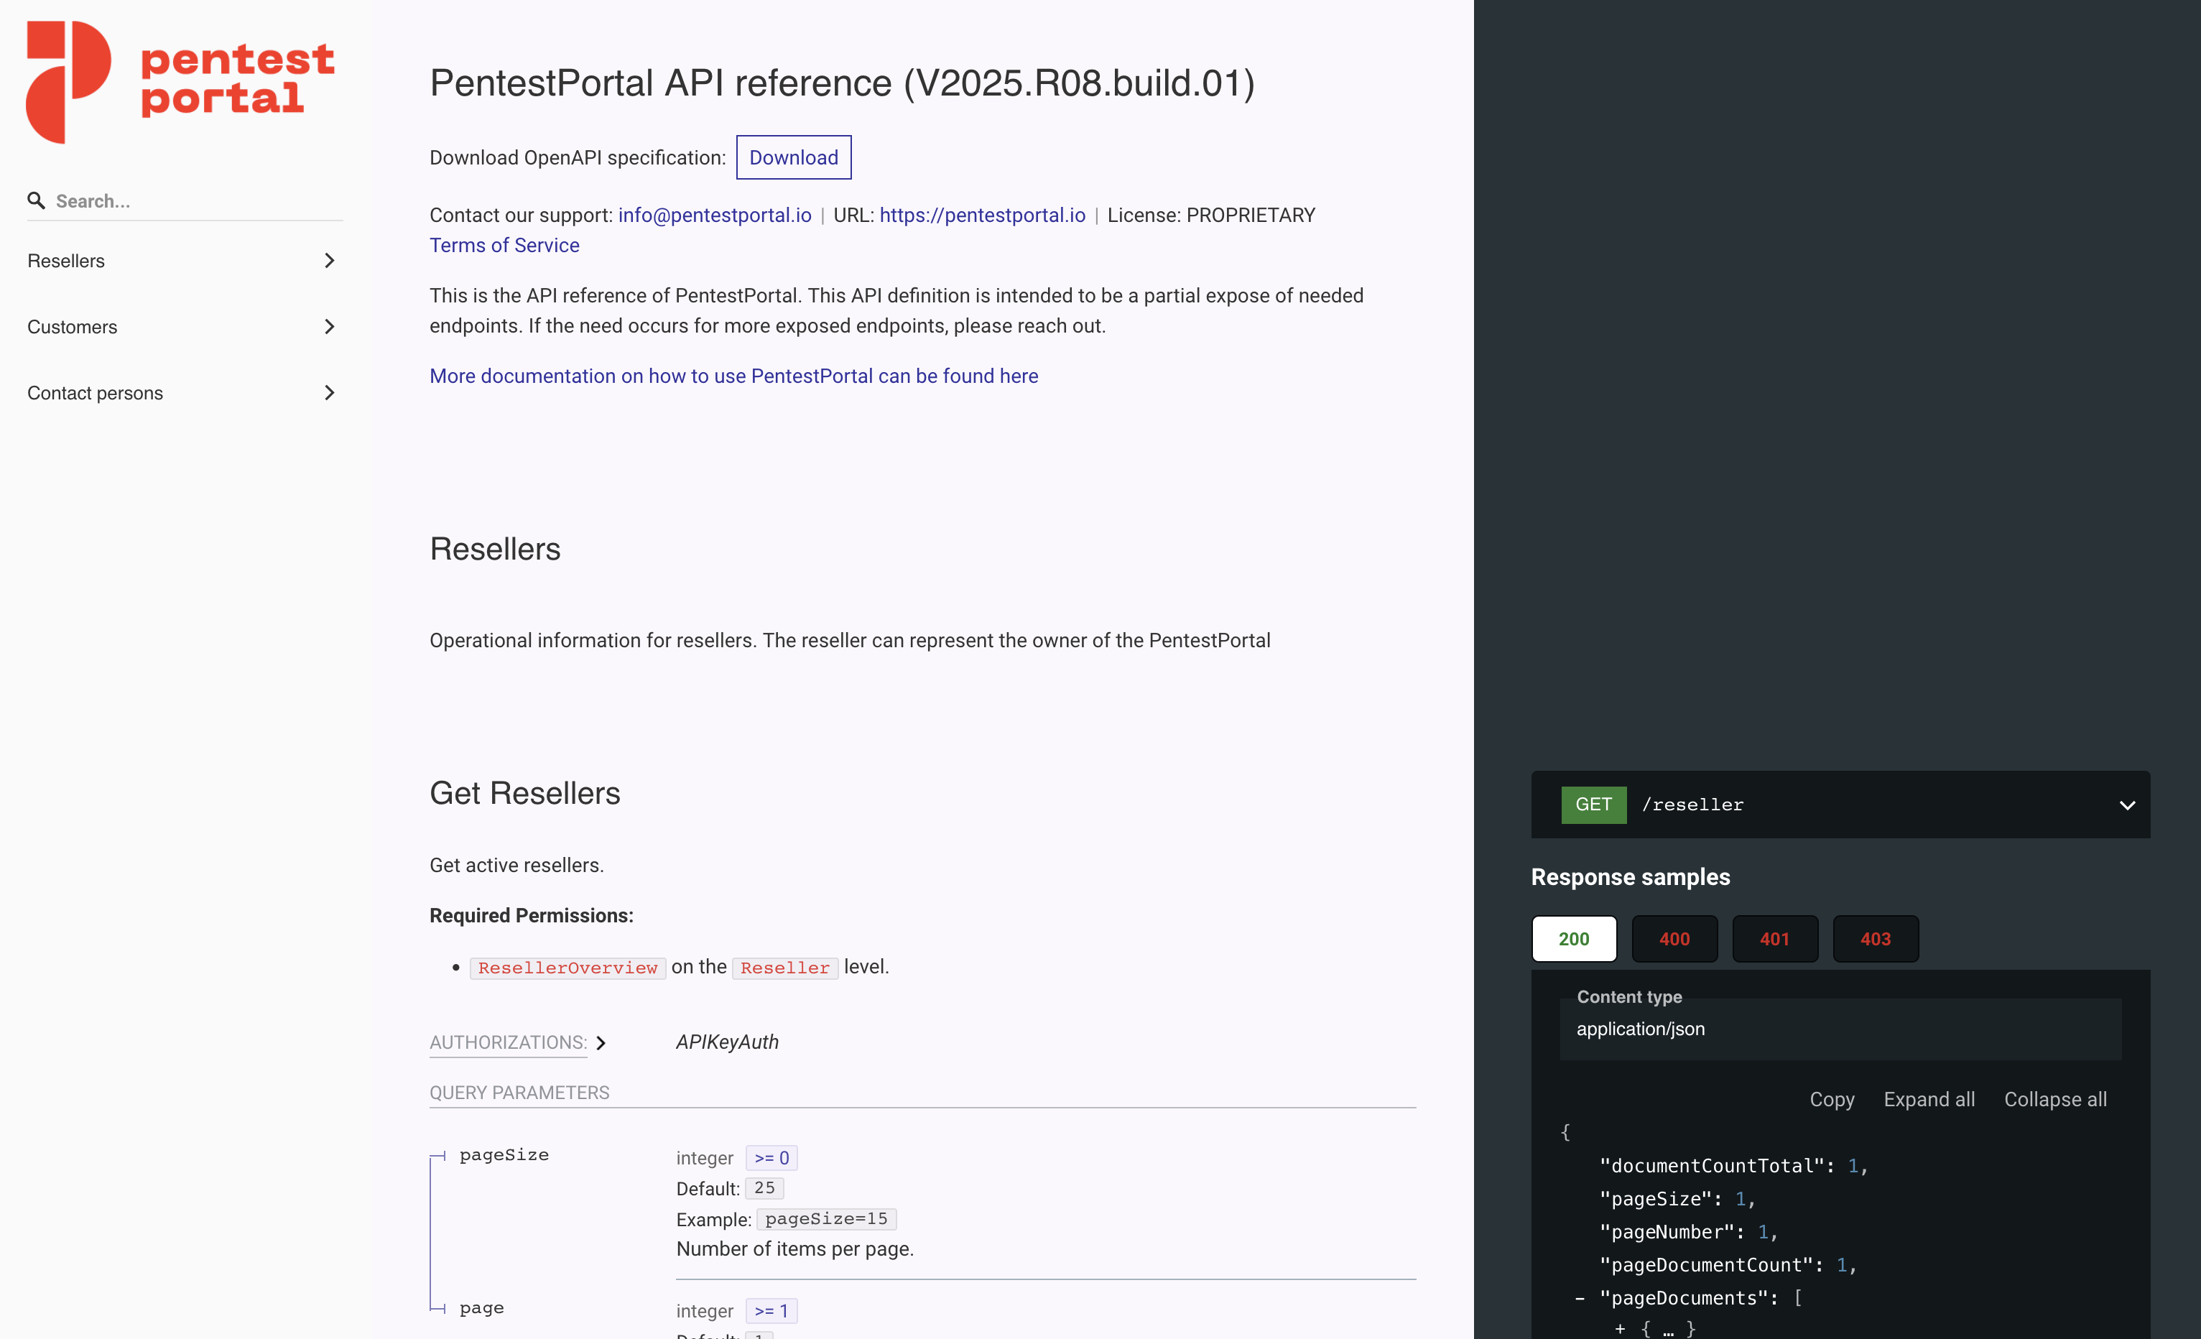Collapse the pageDocuments array
Screen dimensions: 2201x1339
pos(1580,1298)
